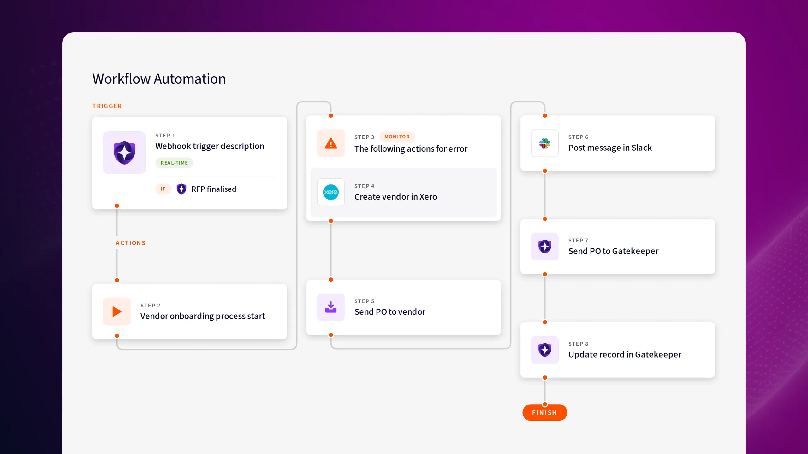Open the Send PO to Gatekeeper step
808x454 pixels.
click(x=618, y=247)
